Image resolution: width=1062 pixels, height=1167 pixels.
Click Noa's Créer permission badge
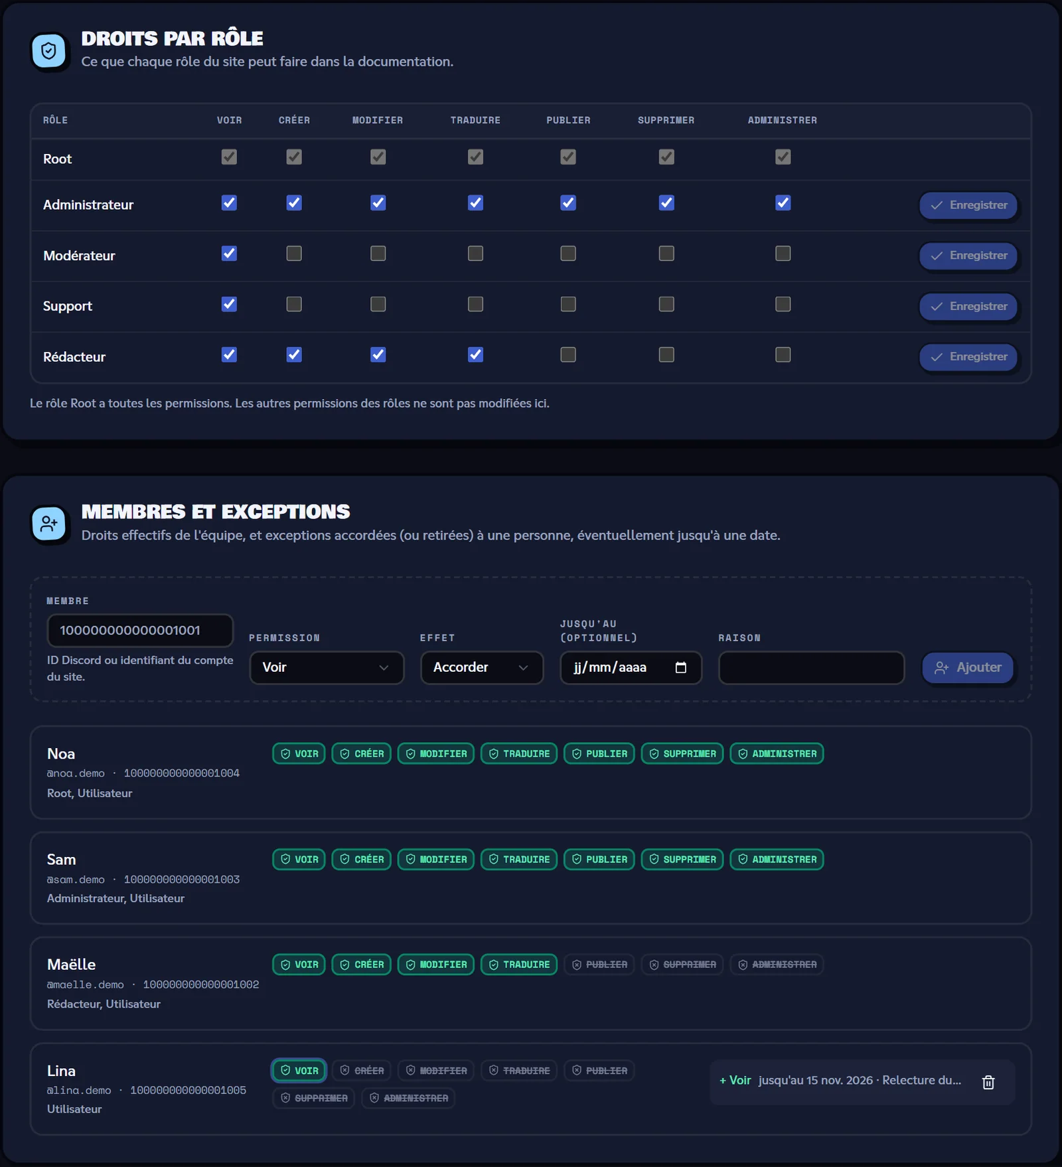coord(362,753)
